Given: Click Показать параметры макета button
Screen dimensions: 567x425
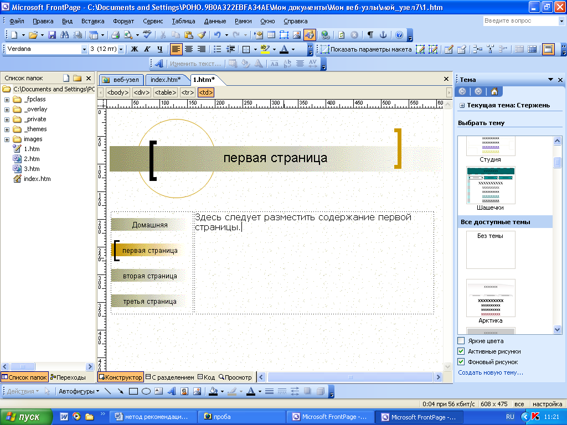Looking at the screenshot, I should tap(367, 49).
